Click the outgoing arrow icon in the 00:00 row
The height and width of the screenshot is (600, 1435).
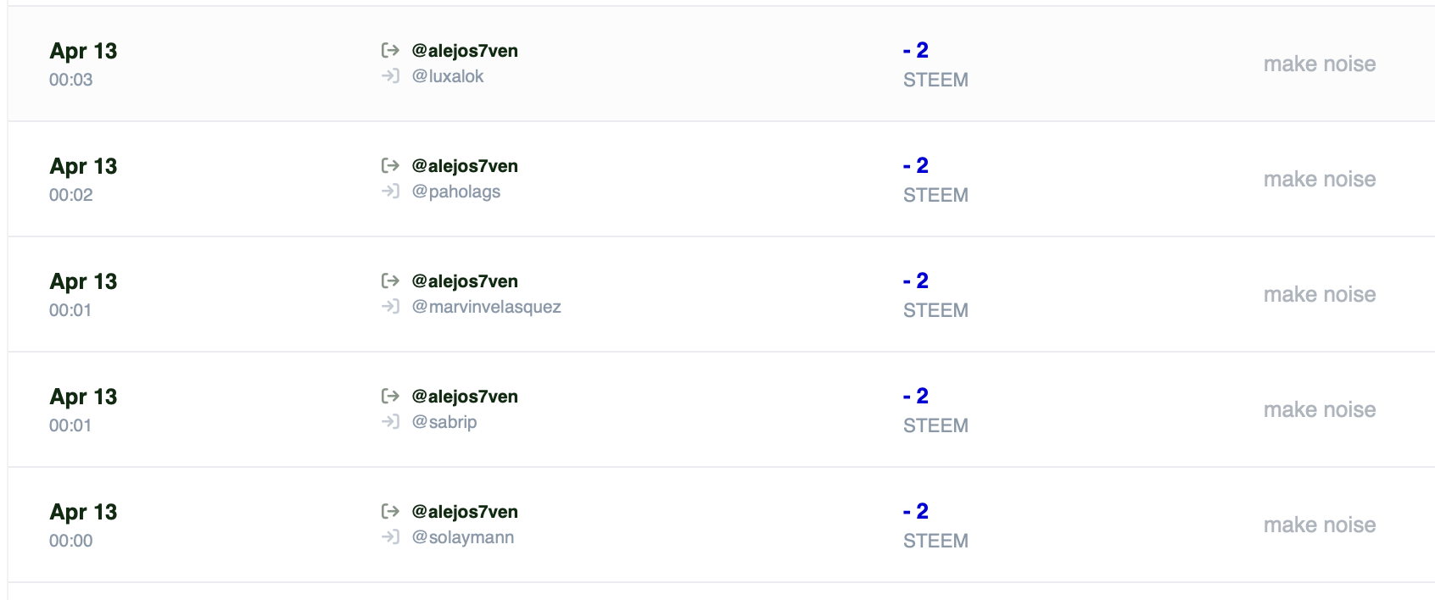(x=390, y=511)
